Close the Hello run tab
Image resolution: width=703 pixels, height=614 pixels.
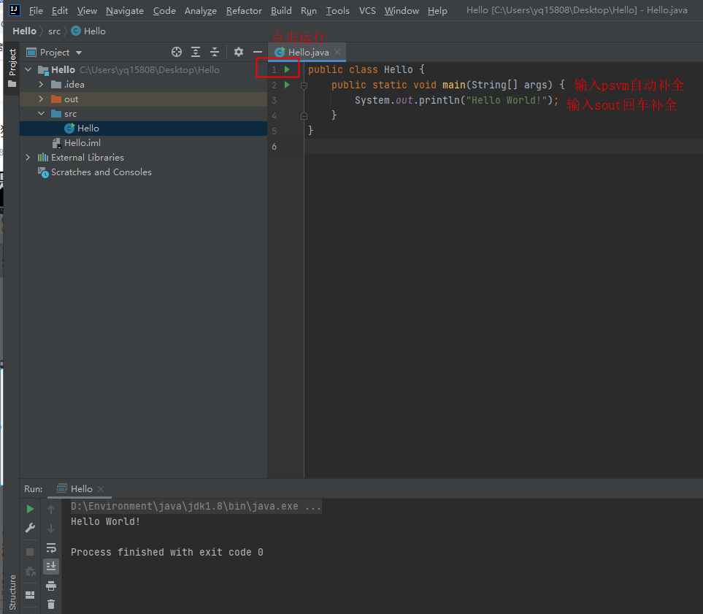tap(101, 489)
